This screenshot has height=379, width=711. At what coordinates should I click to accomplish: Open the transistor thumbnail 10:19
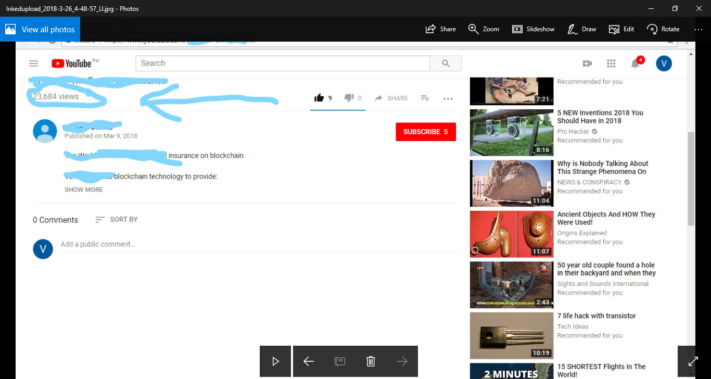coord(512,336)
